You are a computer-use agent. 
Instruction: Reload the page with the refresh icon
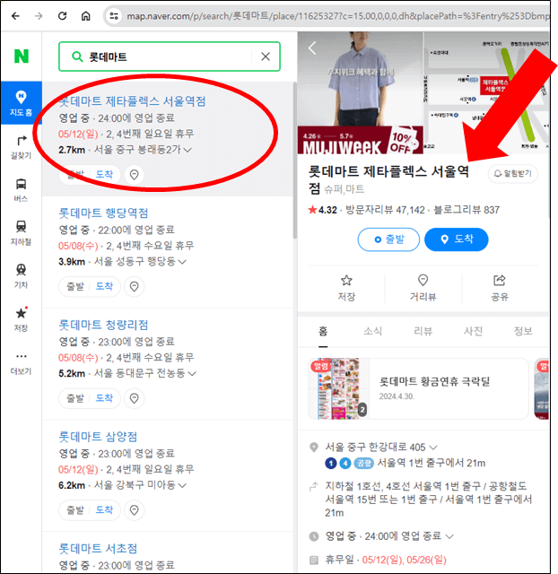click(x=62, y=16)
